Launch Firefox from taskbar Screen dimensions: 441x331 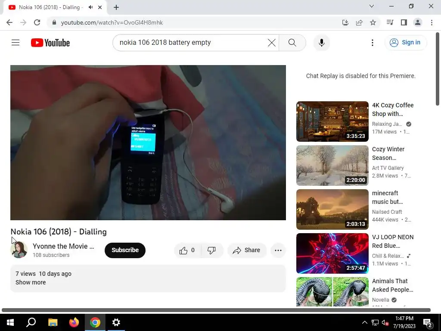(74, 322)
